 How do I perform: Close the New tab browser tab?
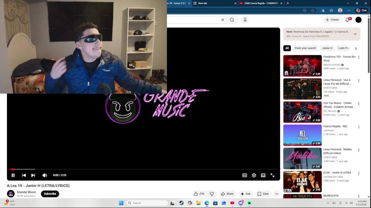235,3
